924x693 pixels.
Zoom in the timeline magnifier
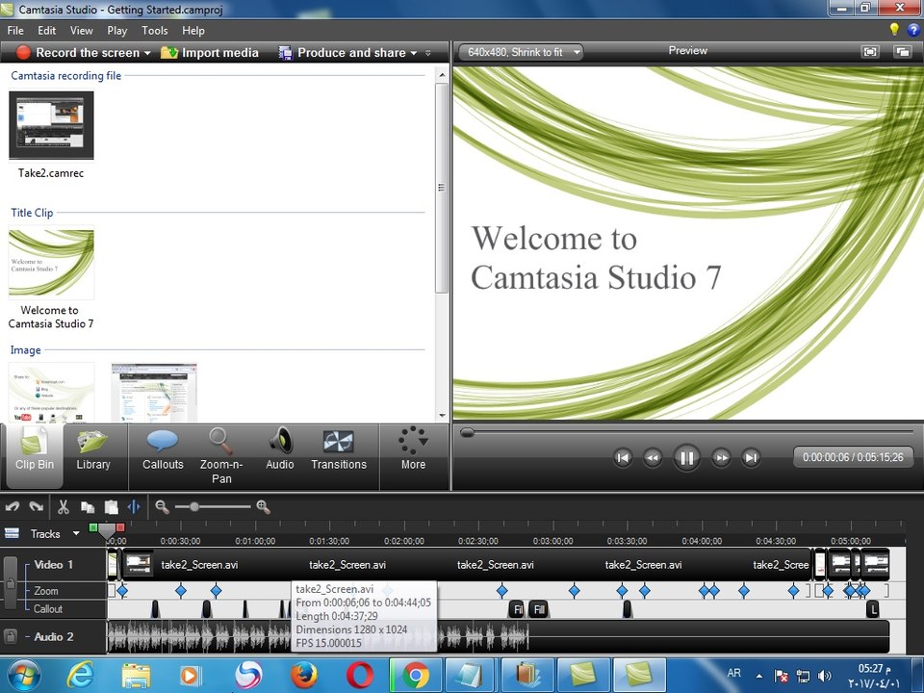tap(263, 507)
